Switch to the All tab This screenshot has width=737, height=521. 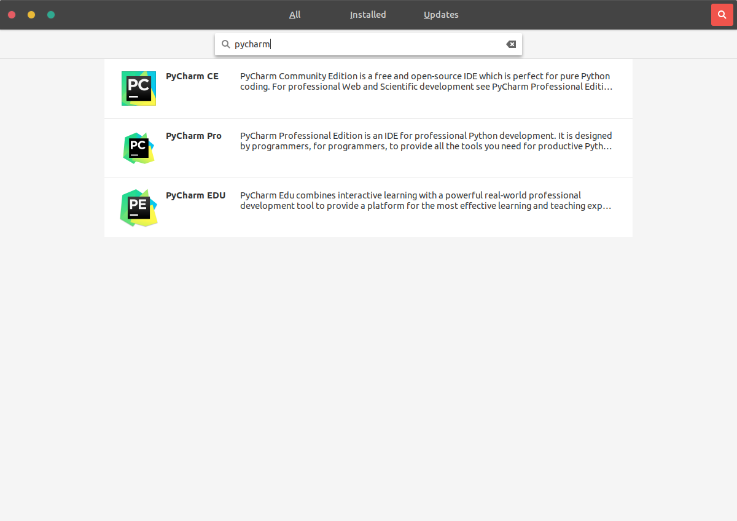pyautogui.click(x=295, y=15)
